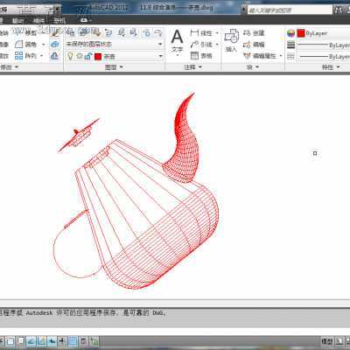This screenshot has width=350, height=350.
Task: Click the blue 3D box icon beside Fillet
Action: click(x=54, y=45)
